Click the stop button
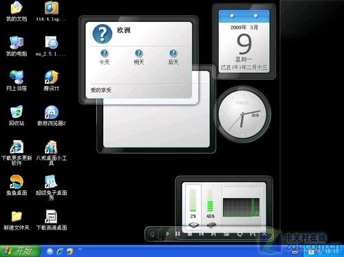 [x=190, y=234]
